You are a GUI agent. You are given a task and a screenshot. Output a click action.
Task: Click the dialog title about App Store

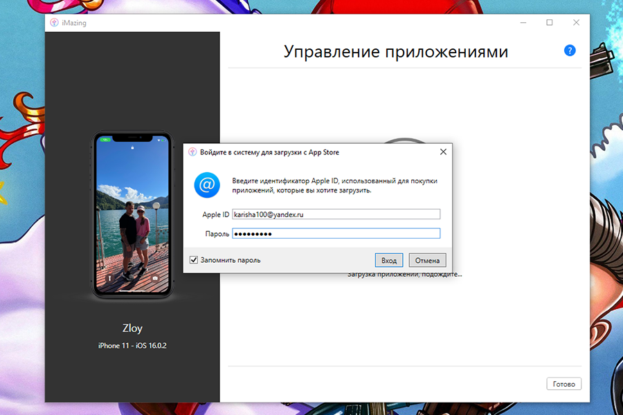click(x=269, y=152)
